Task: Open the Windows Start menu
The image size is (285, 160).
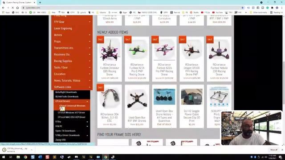Action: pos(3,157)
